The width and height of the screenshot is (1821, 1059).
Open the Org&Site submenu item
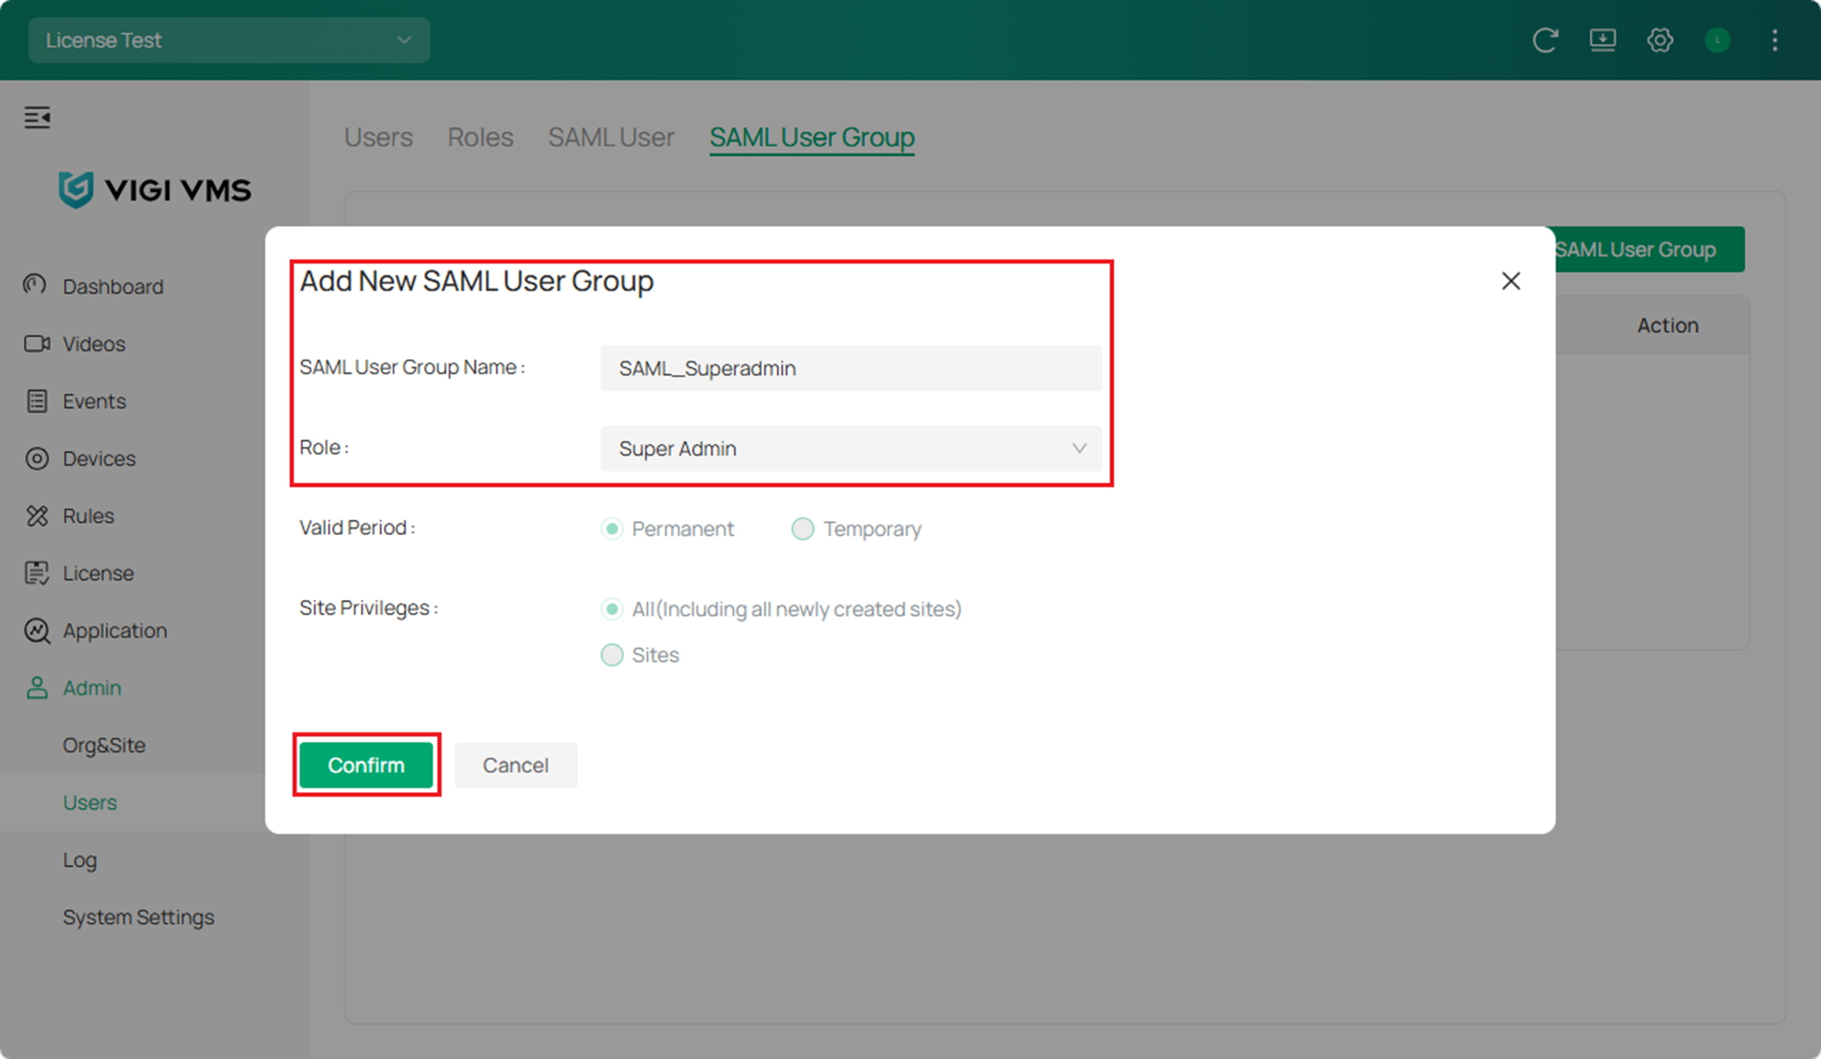pyautogui.click(x=104, y=745)
